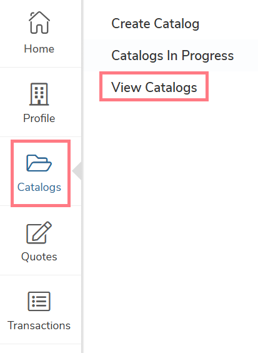This screenshot has height=353, width=258.
Task: Go to Home via its text label
Action: tap(39, 49)
